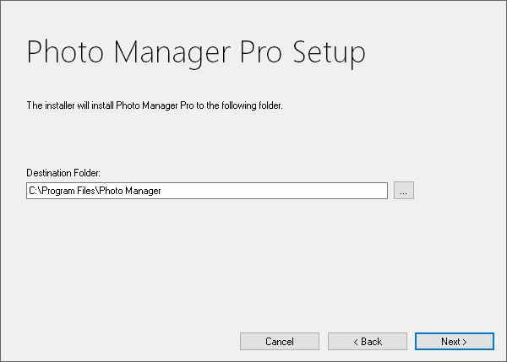Select the < Back navigation button
Screen dimensions: 507x362
click(368, 342)
